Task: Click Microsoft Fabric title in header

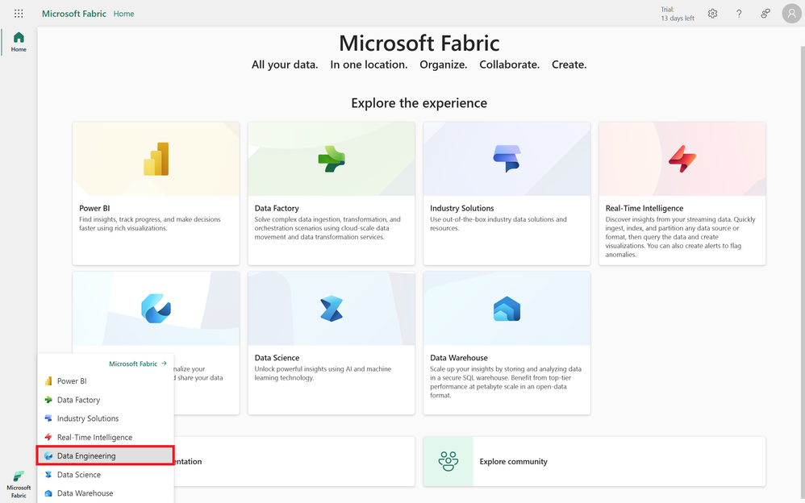Action: pos(74,14)
